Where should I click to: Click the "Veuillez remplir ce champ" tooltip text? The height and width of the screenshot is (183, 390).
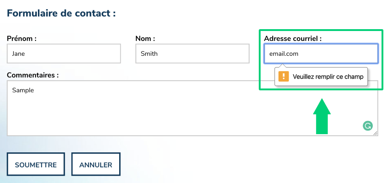(328, 77)
